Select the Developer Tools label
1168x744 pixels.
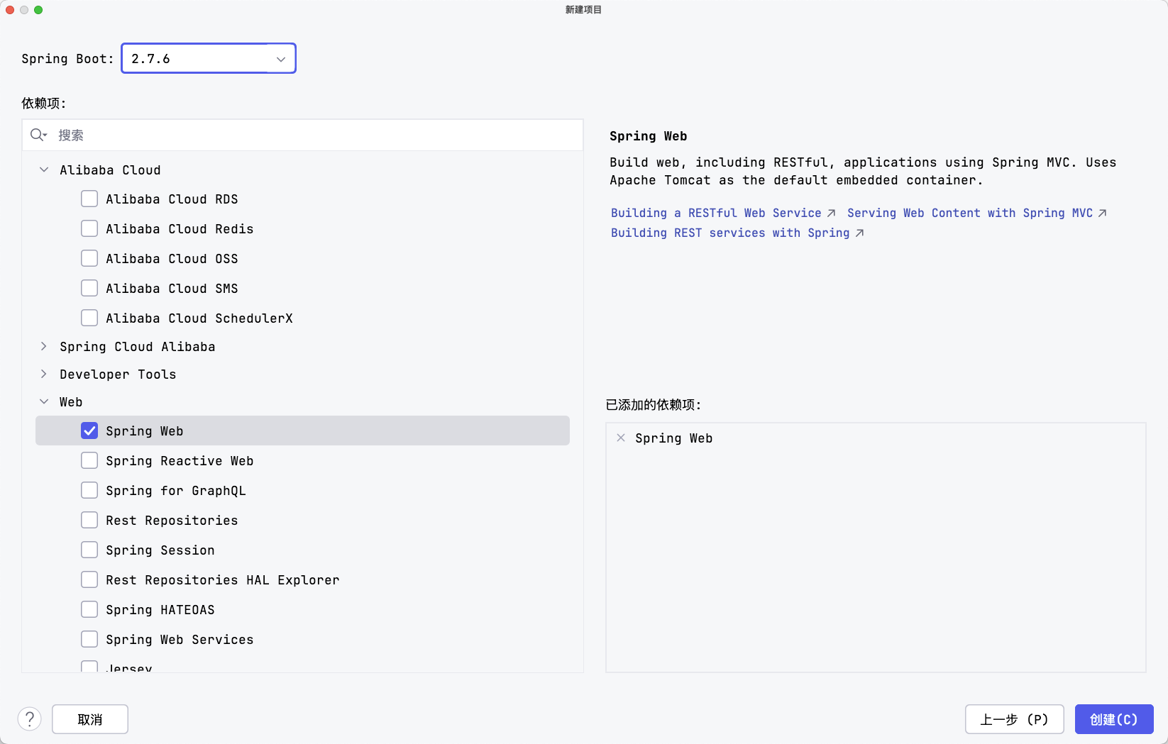click(118, 374)
